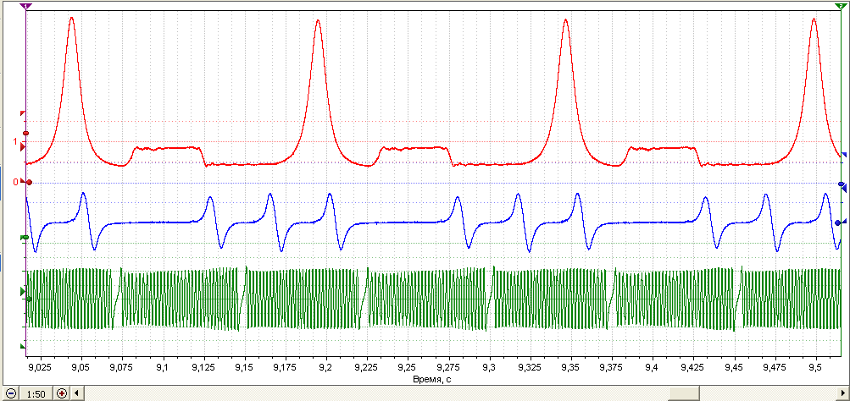Click the red plus zoom-in button

[x=61, y=393]
